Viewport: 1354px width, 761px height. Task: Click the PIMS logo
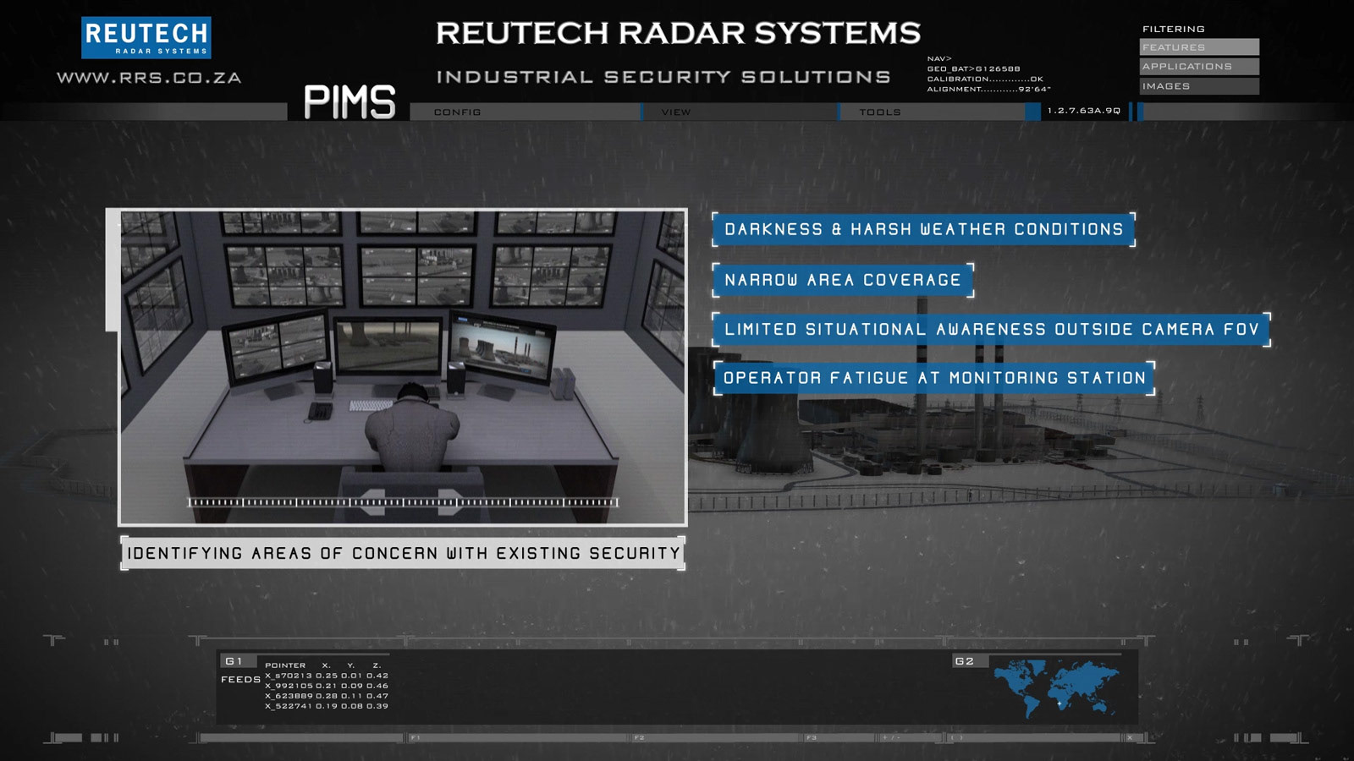tap(350, 102)
